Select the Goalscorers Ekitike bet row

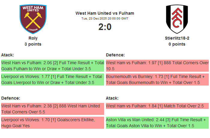coord(52,123)
